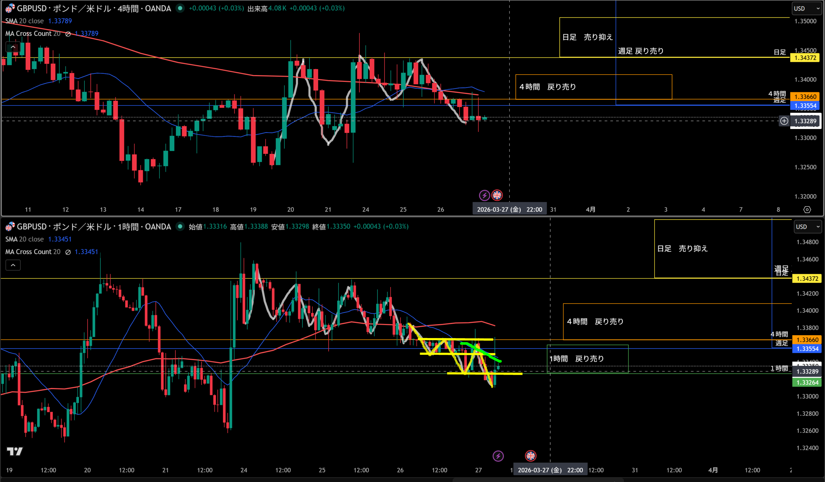The height and width of the screenshot is (482, 825).
Task: Open the USD currency dropdown on the lower chart
Action: click(807, 227)
